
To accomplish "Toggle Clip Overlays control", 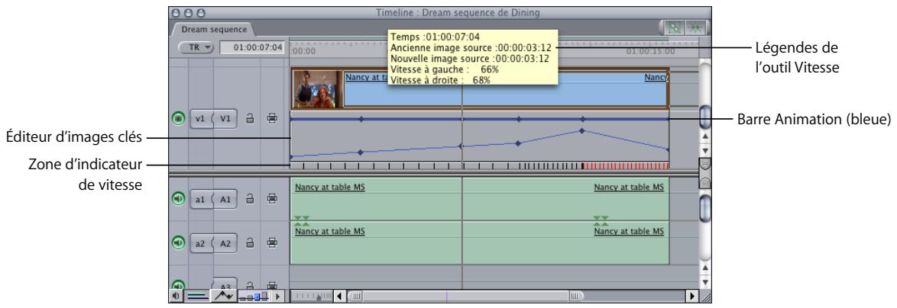I will (x=198, y=296).
